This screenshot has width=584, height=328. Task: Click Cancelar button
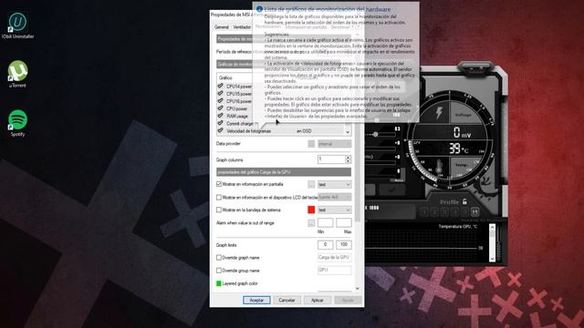(287, 300)
